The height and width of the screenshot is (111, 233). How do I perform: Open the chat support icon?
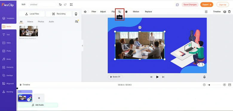177,5
